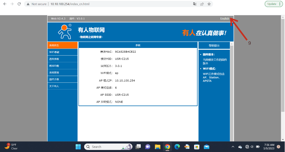Click the 帮助提示 panel header

pos(214,46)
